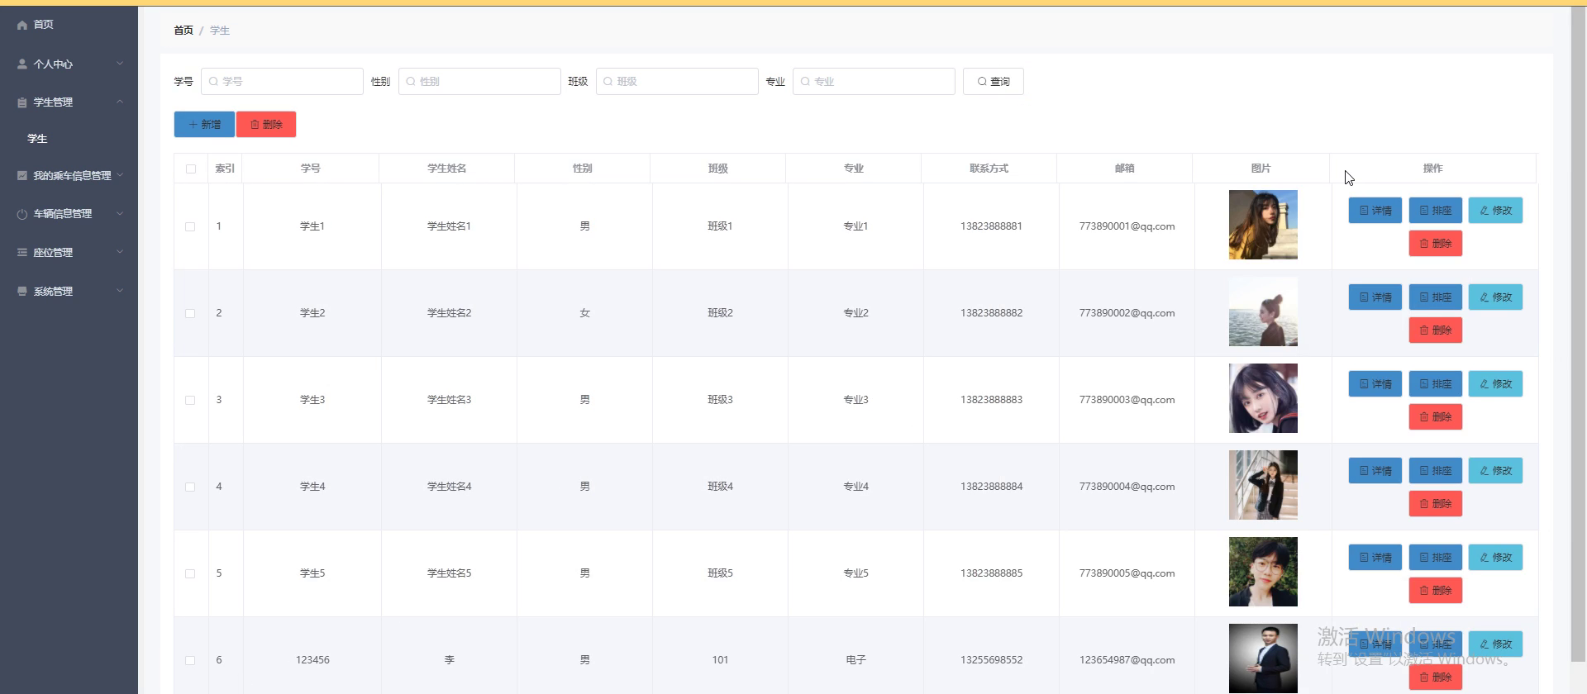Screen dimensions: 1587x694
Task: Edit 学生3 with 修改 button
Action: tap(1495, 384)
